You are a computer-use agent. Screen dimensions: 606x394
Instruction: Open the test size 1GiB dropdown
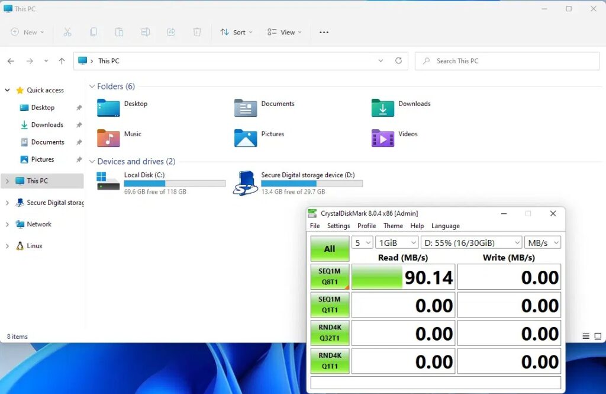point(398,242)
